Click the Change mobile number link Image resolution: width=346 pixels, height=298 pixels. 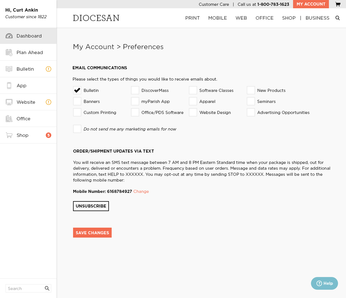[x=141, y=191]
